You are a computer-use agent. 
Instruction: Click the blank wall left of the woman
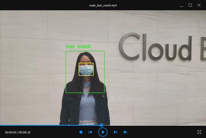tap(31, 77)
